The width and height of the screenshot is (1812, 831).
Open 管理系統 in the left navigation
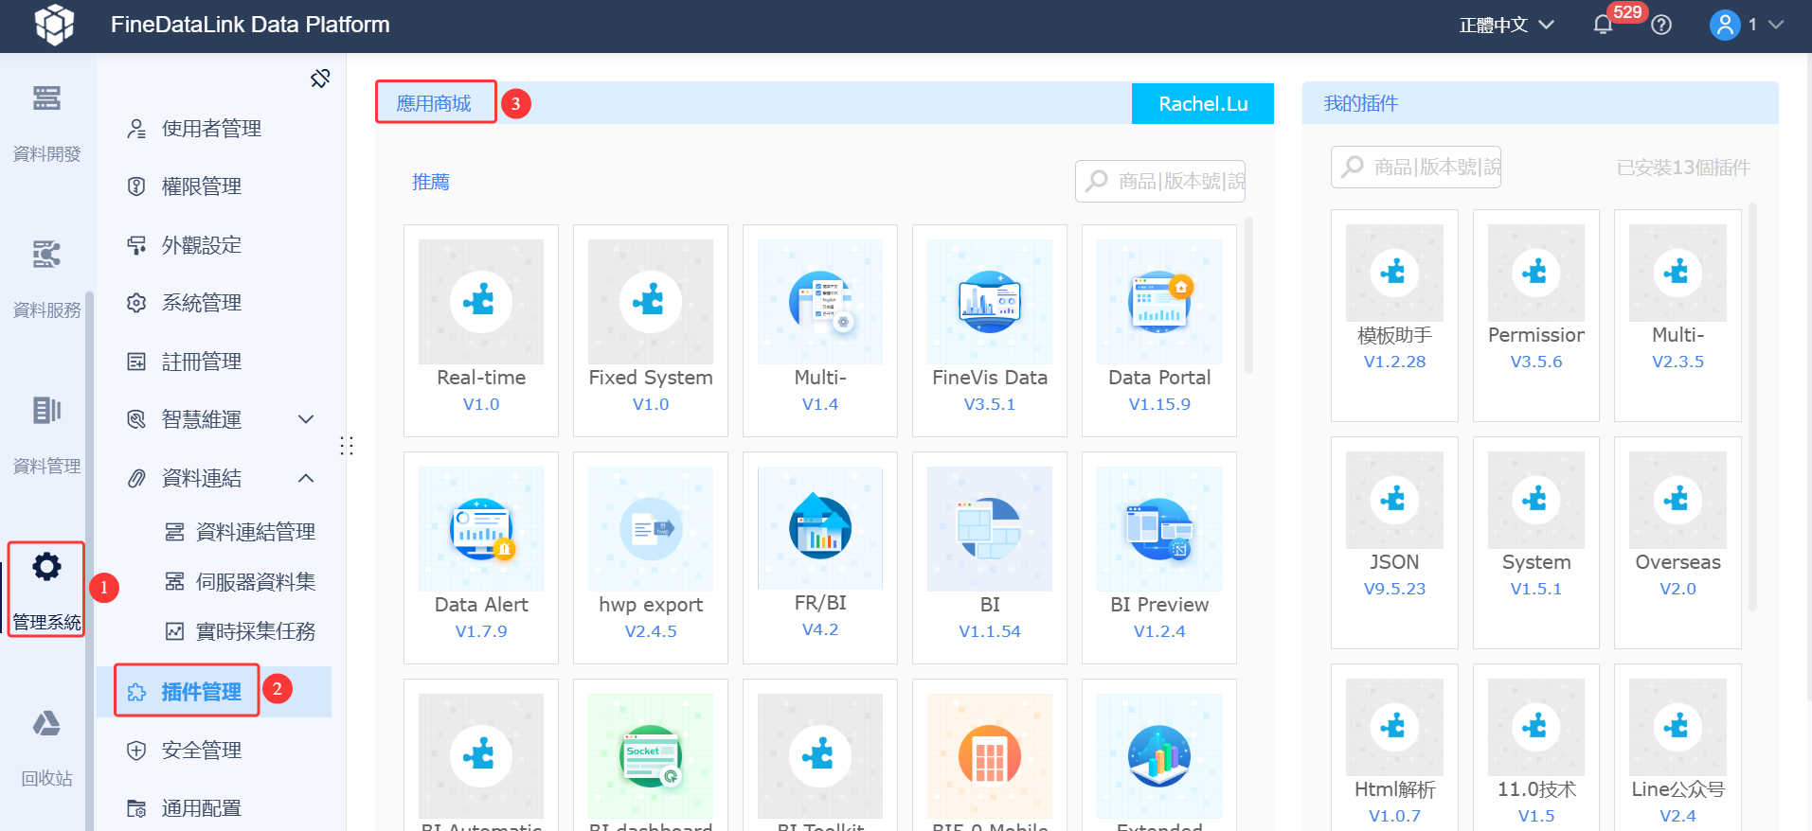click(46, 590)
